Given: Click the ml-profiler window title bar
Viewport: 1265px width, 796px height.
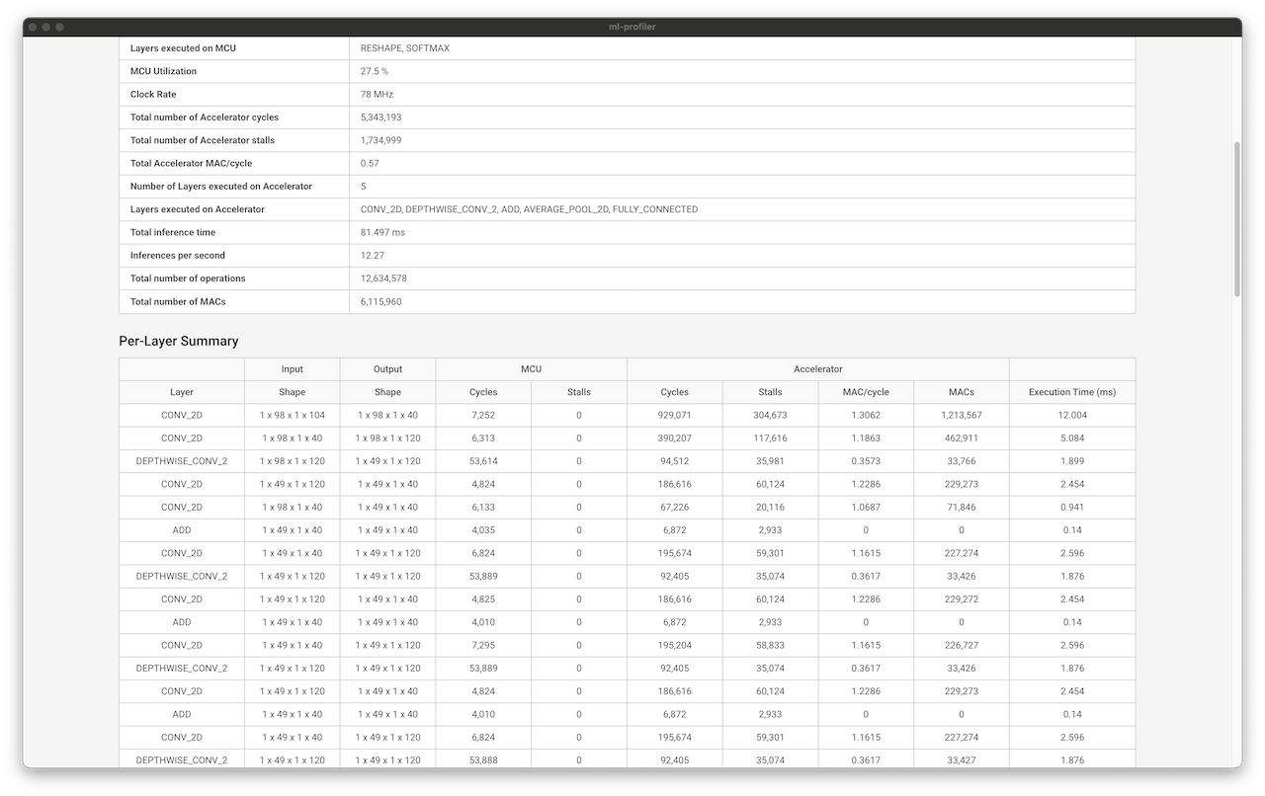Looking at the screenshot, I should (x=632, y=27).
